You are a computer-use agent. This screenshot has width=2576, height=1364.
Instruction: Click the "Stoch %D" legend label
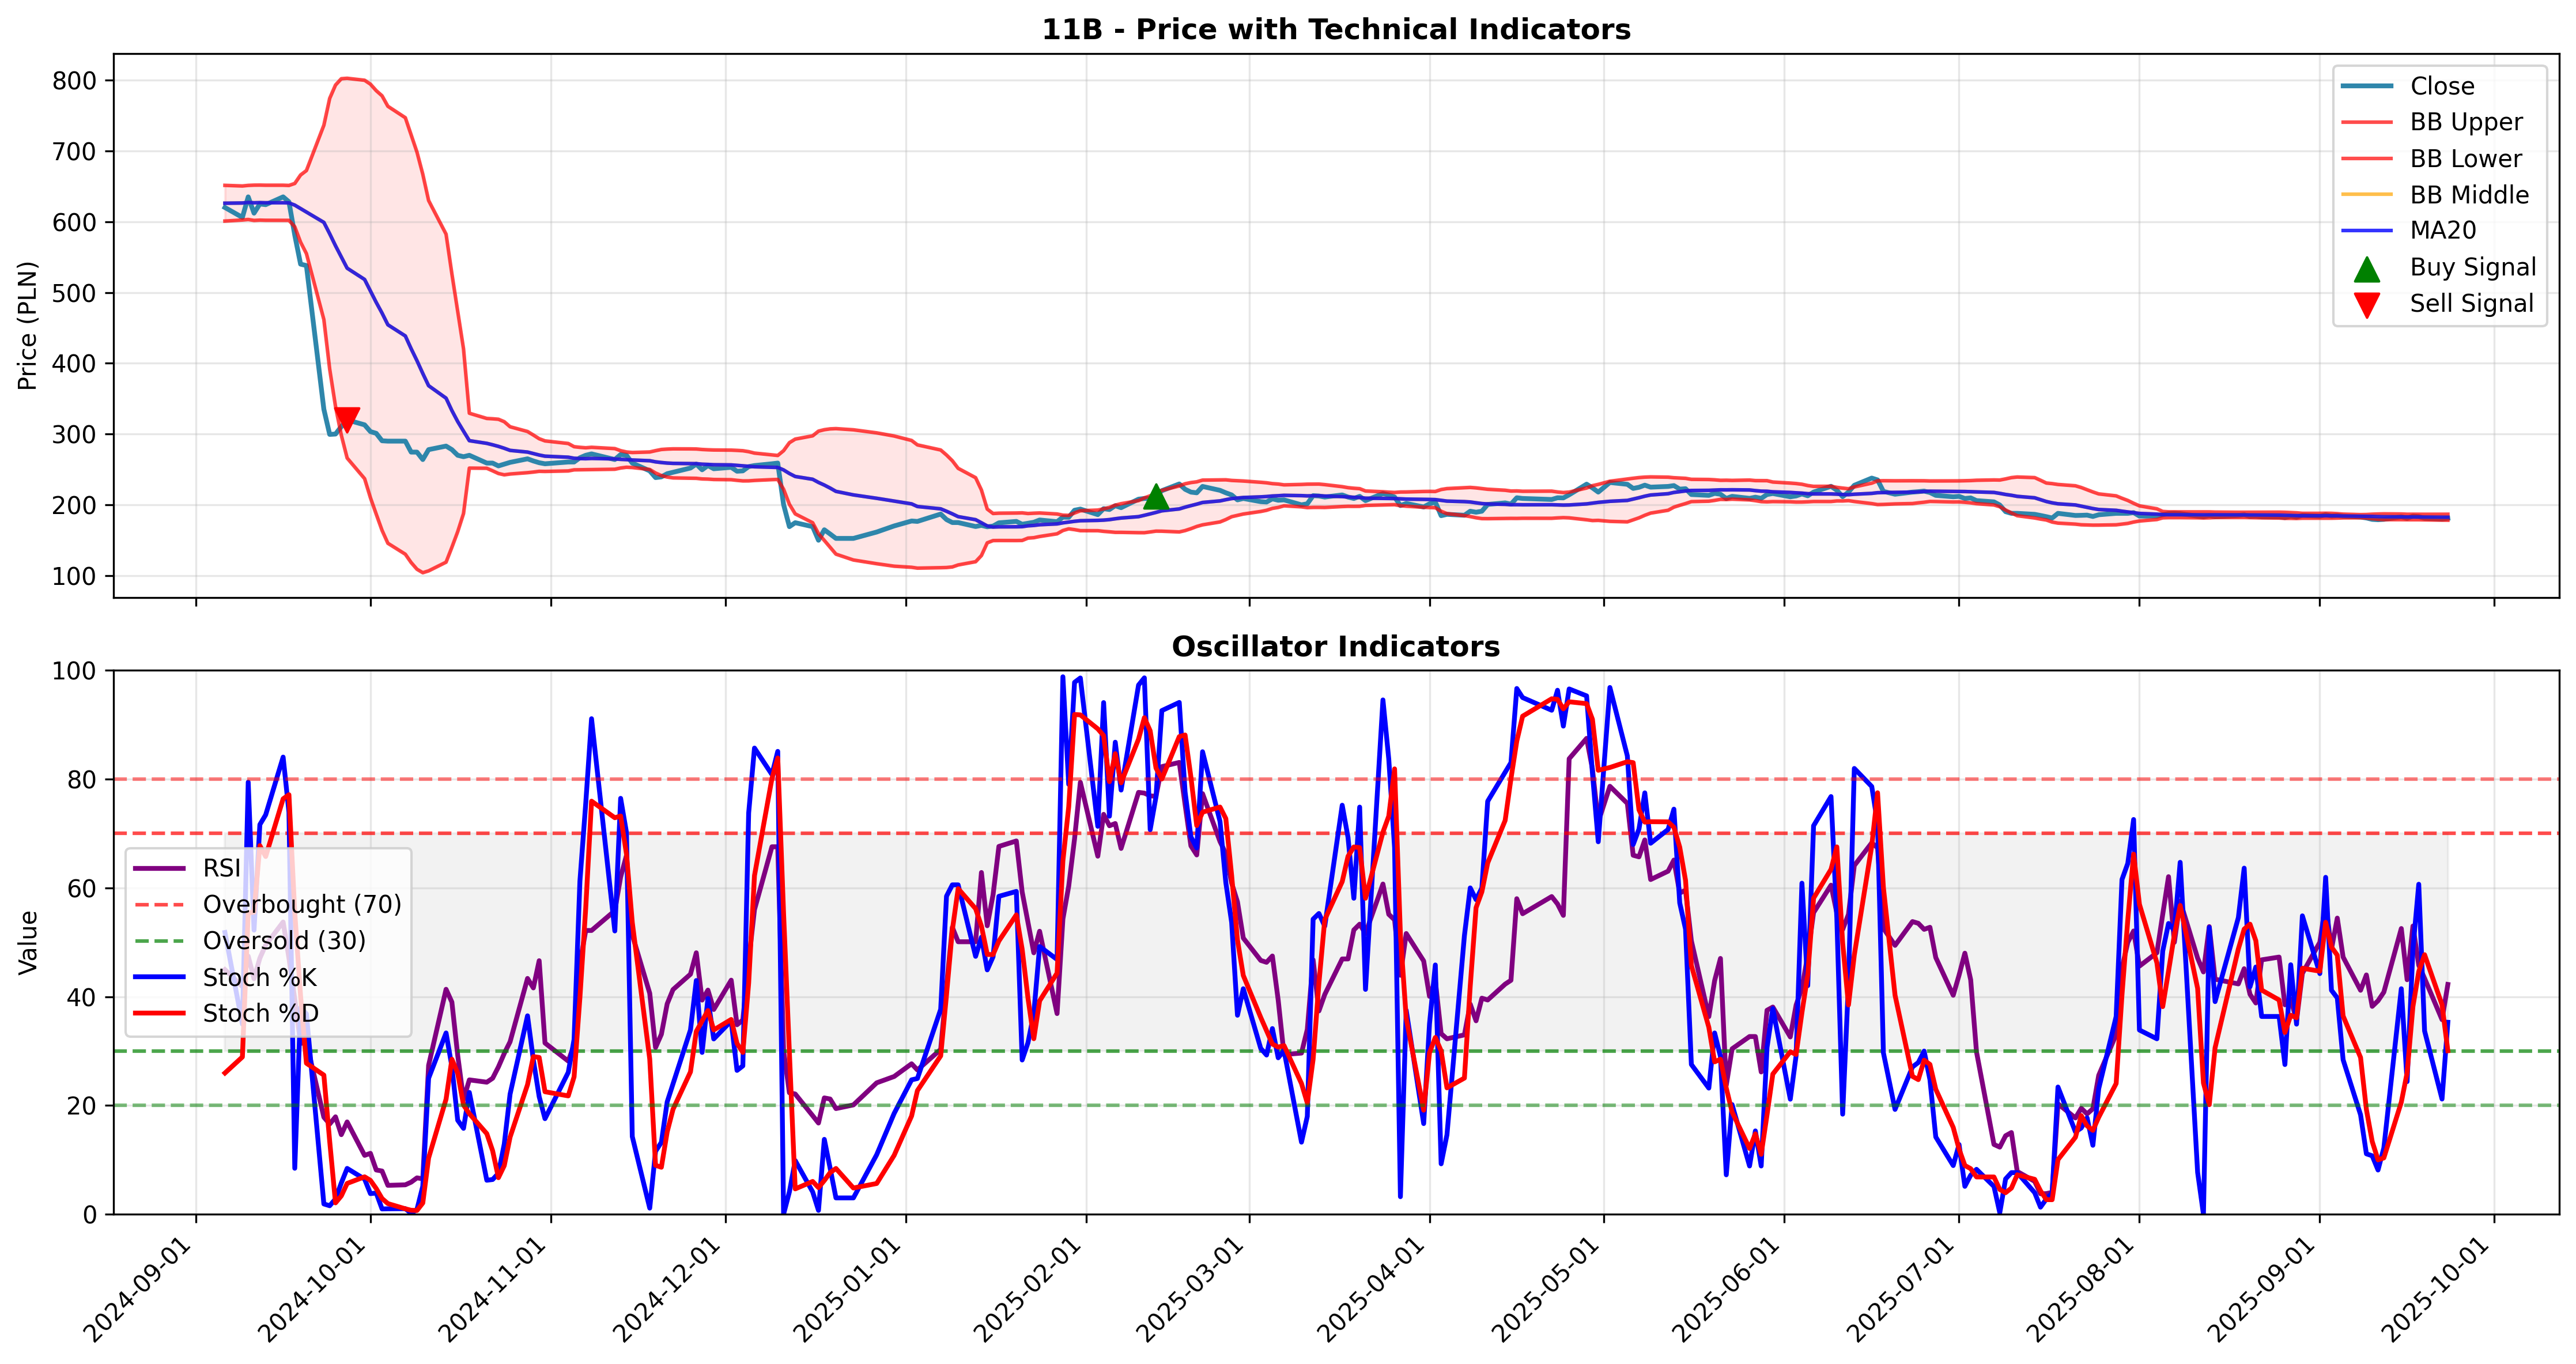pos(260,1013)
